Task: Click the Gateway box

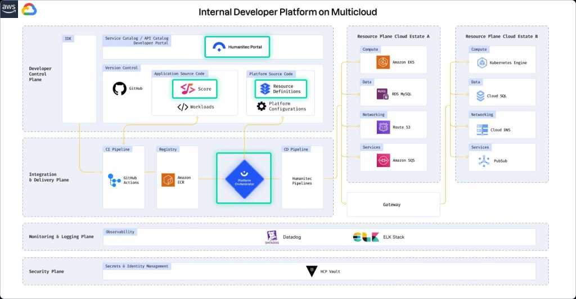Action: point(391,205)
